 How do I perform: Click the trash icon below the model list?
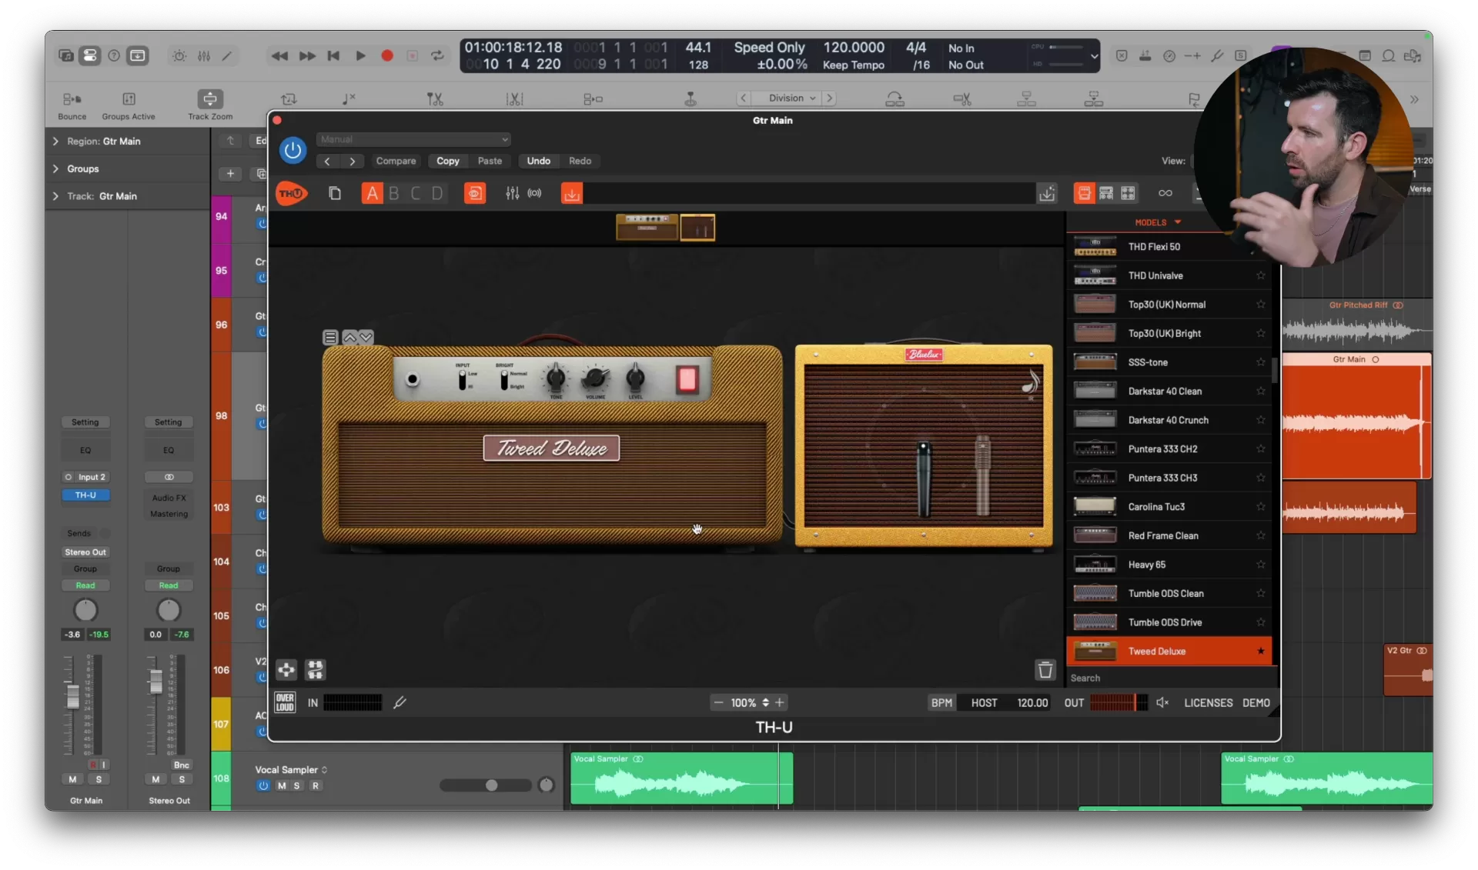(x=1045, y=670)
